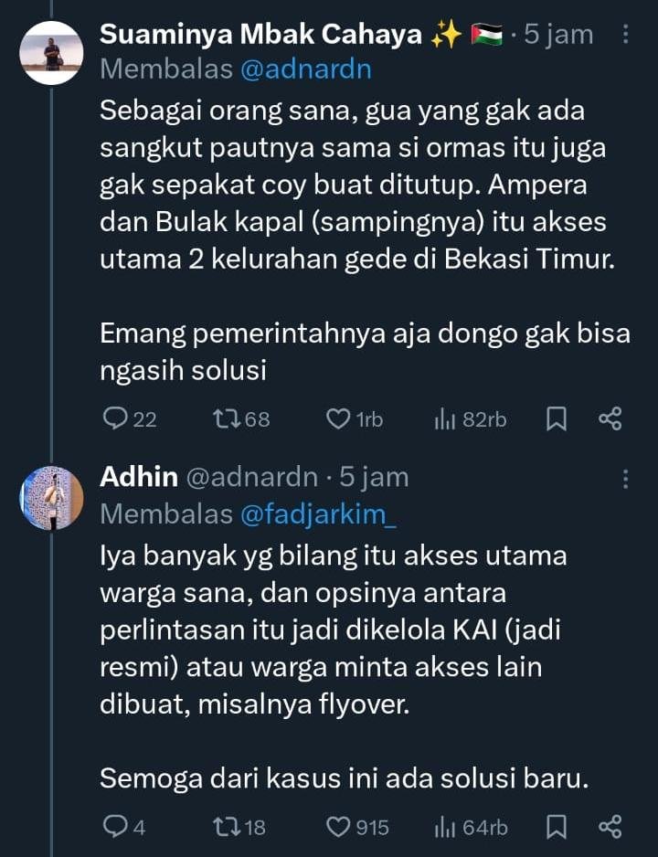The height and width of the screenshot is (857, 658).
Task: Open Suaminya Mbak Cahaya display name
Action: 260,35
